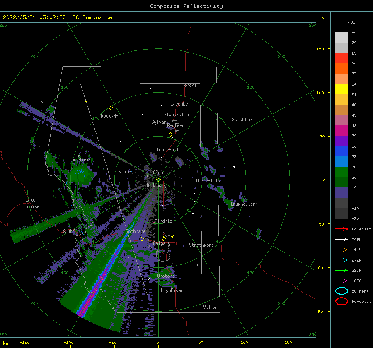Click the Innisfail city label

(167, 150)
